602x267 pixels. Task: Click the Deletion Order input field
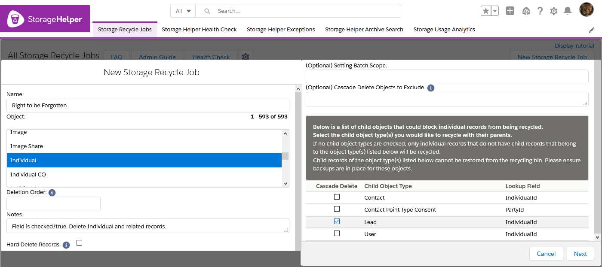(54, 203)
